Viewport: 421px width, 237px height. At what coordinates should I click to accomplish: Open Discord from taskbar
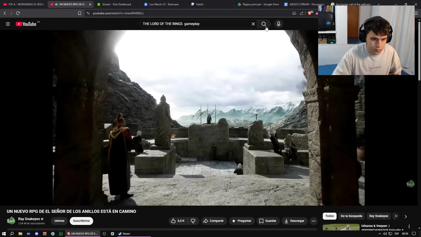click(37, 234)
